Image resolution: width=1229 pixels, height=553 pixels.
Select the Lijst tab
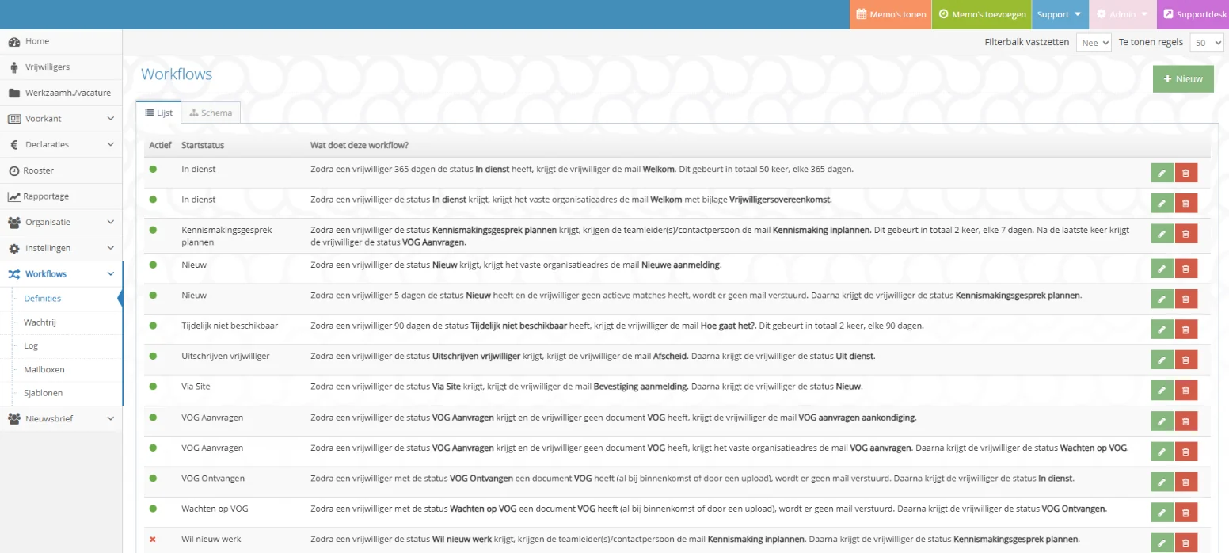click(x=158, y=113)
